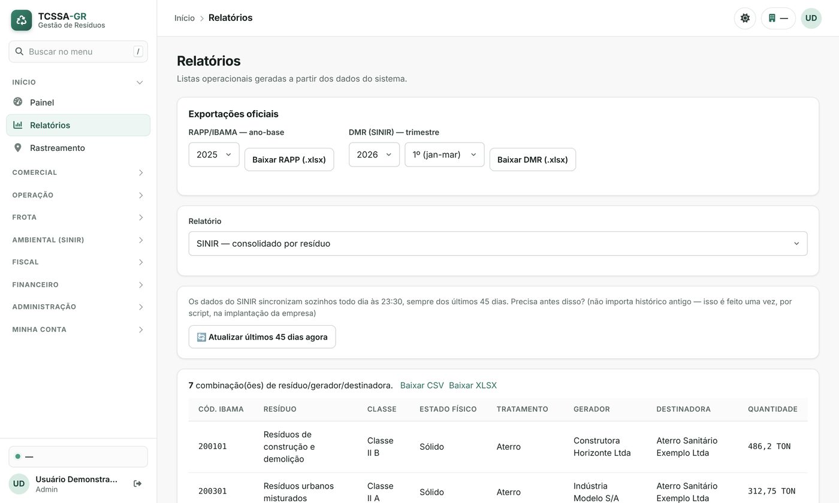
Task: Go to Rastreamento menu item
Action: 78,148
